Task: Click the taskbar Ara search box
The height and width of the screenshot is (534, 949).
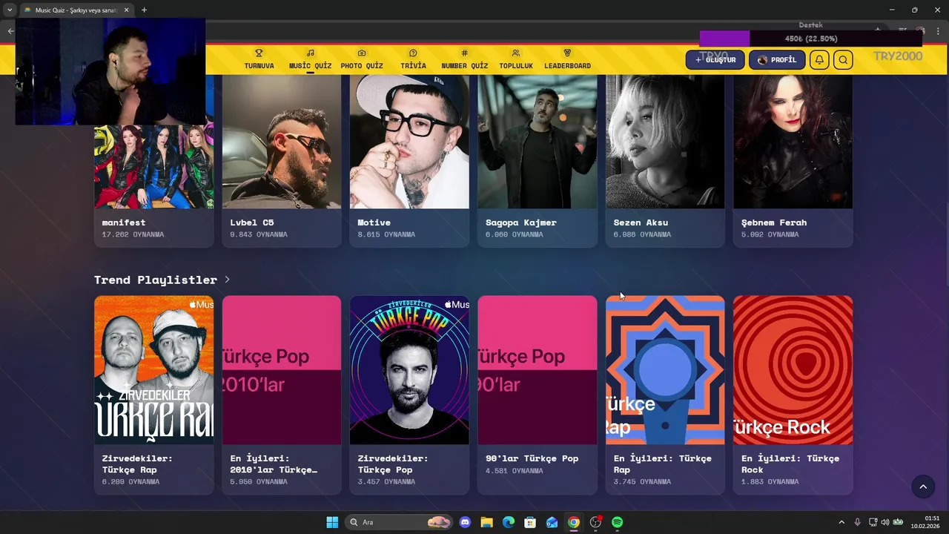Action: 400,522
